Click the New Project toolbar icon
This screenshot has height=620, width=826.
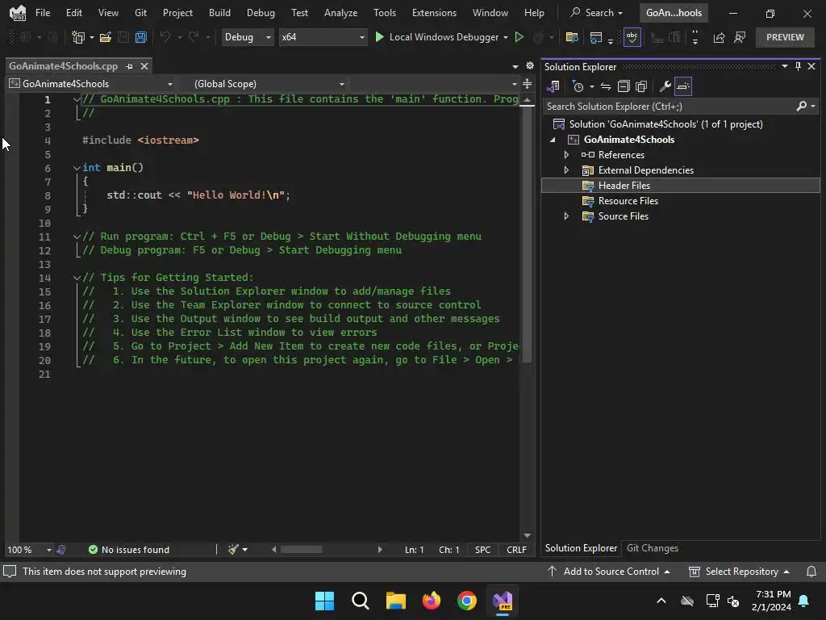[78, 37]
